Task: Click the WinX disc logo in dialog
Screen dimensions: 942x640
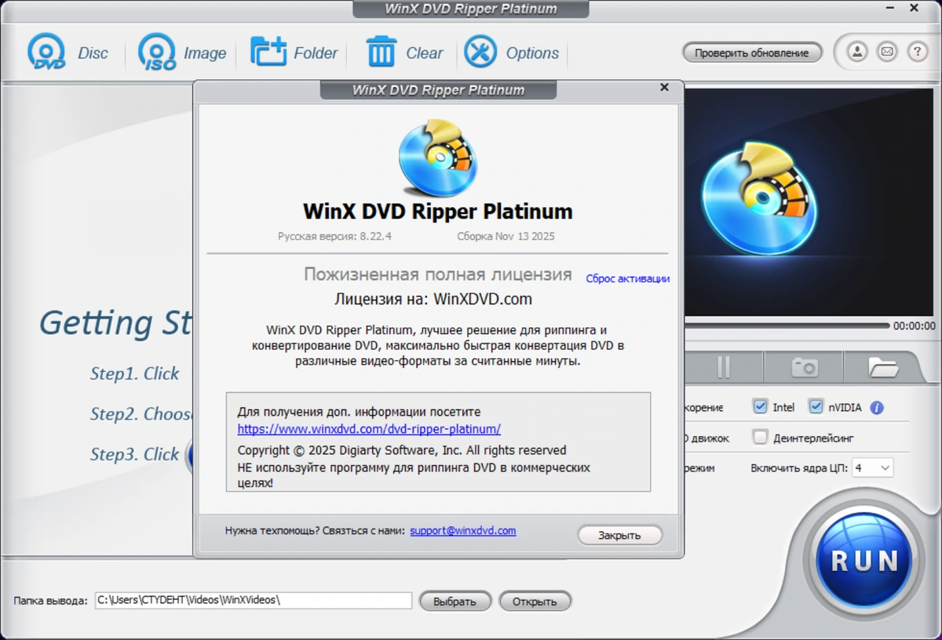Action: (438, 158)
